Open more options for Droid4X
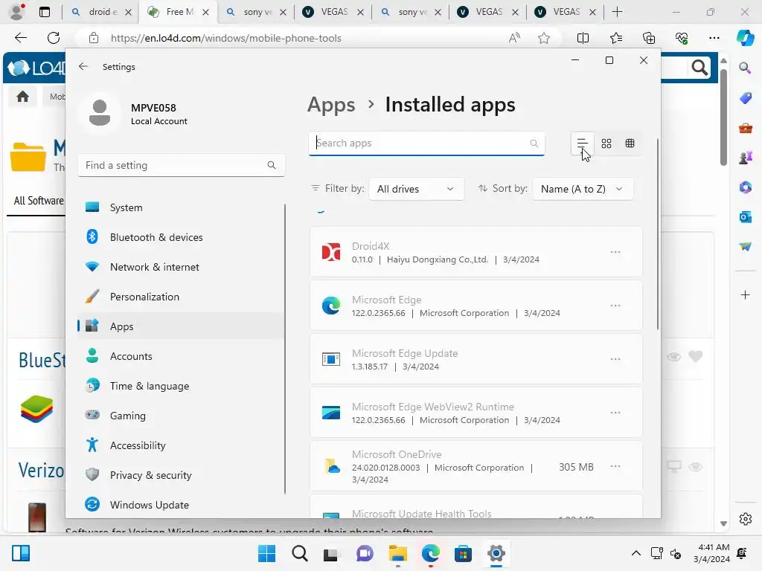The image size is (762, 571). 615,252
